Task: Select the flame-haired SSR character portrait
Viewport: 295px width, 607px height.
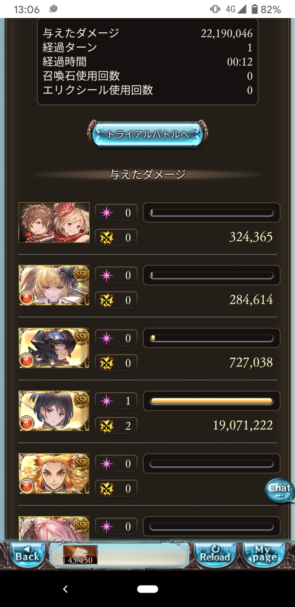Action: [54, 474]
